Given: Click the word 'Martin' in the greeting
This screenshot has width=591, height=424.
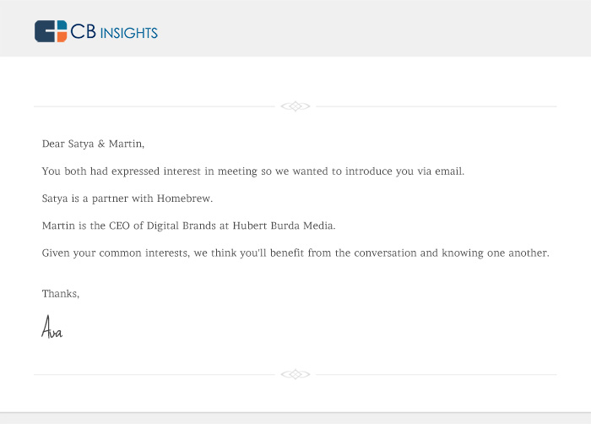Looking at the screenshot, I should [125, 144].
